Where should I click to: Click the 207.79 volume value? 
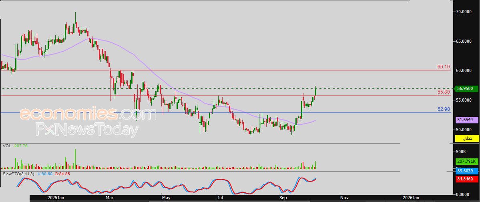tap(21, 146)
